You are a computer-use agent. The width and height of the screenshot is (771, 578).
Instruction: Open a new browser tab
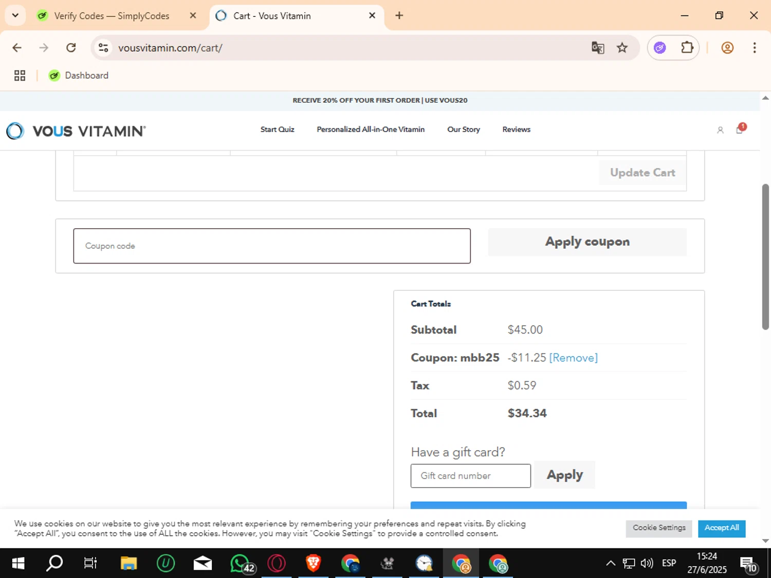pos(399,15)
